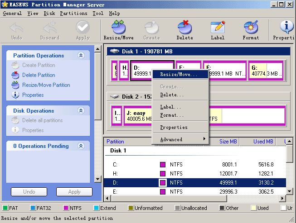Screen dimensions: 296x223
Task: Click the Unallocated gray swatch in legend
Action: pyautogui.click(x=177, y=208)
